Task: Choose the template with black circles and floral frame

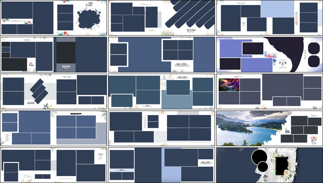Action: [270, 165]
